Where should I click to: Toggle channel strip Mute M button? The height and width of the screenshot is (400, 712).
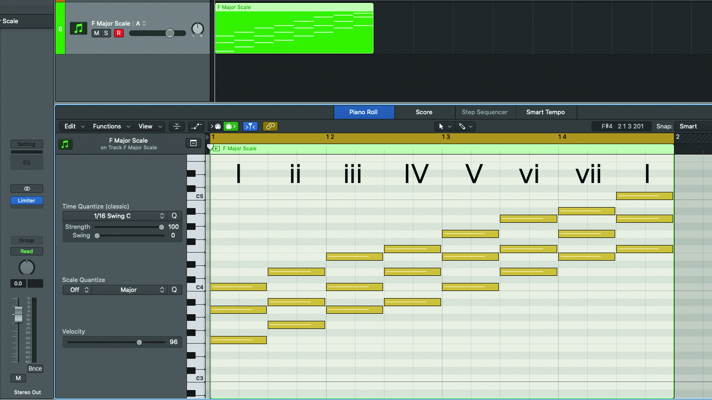coord(18,378)
